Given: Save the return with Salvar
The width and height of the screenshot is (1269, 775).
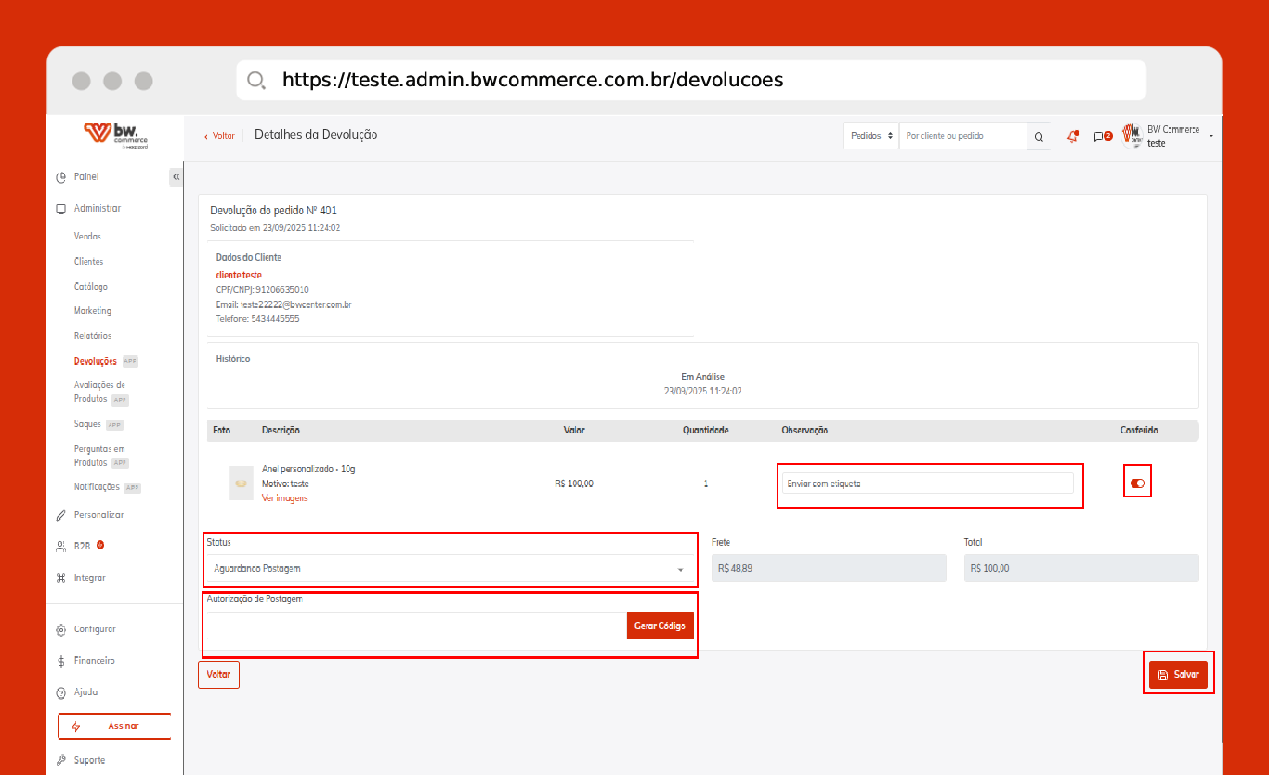Looking at the screenshot, I should pyautogui.click(x=1178, y=675).
